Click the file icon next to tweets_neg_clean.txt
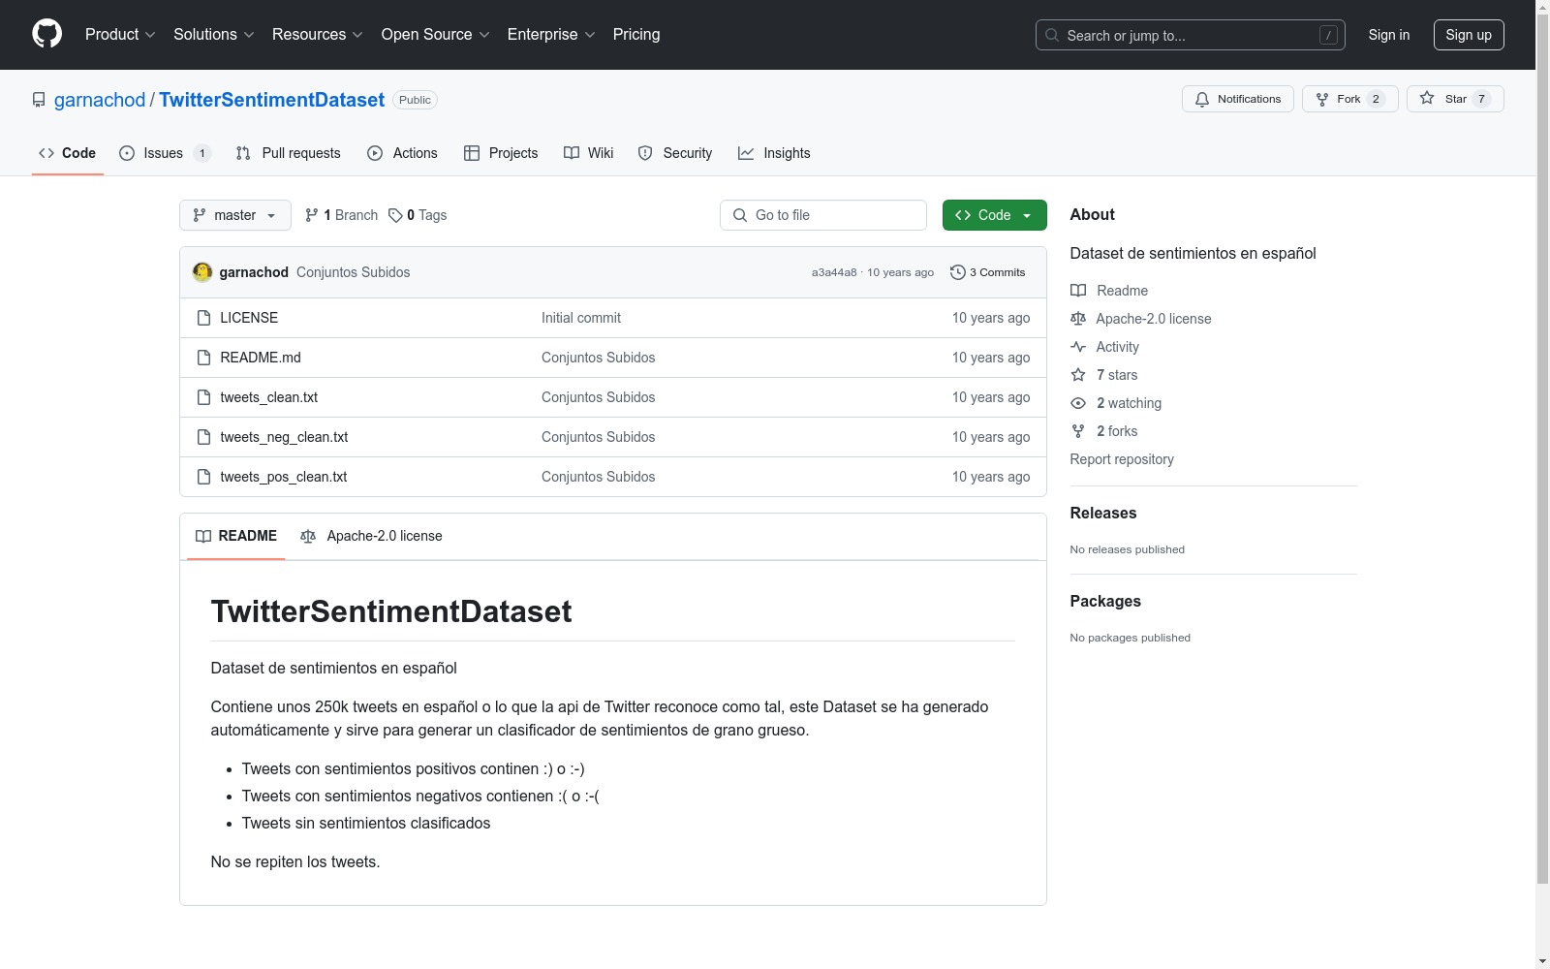This screenshot has width=1550, height=969. click(203, 437)
